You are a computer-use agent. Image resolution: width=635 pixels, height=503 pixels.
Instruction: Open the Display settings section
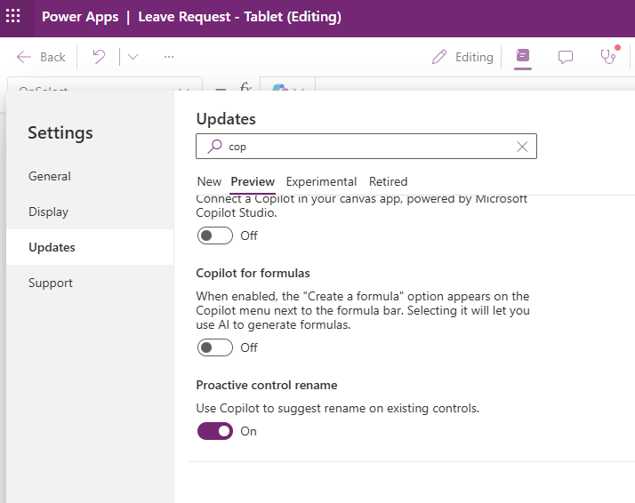pyautogui.click(x=48, y=212)
